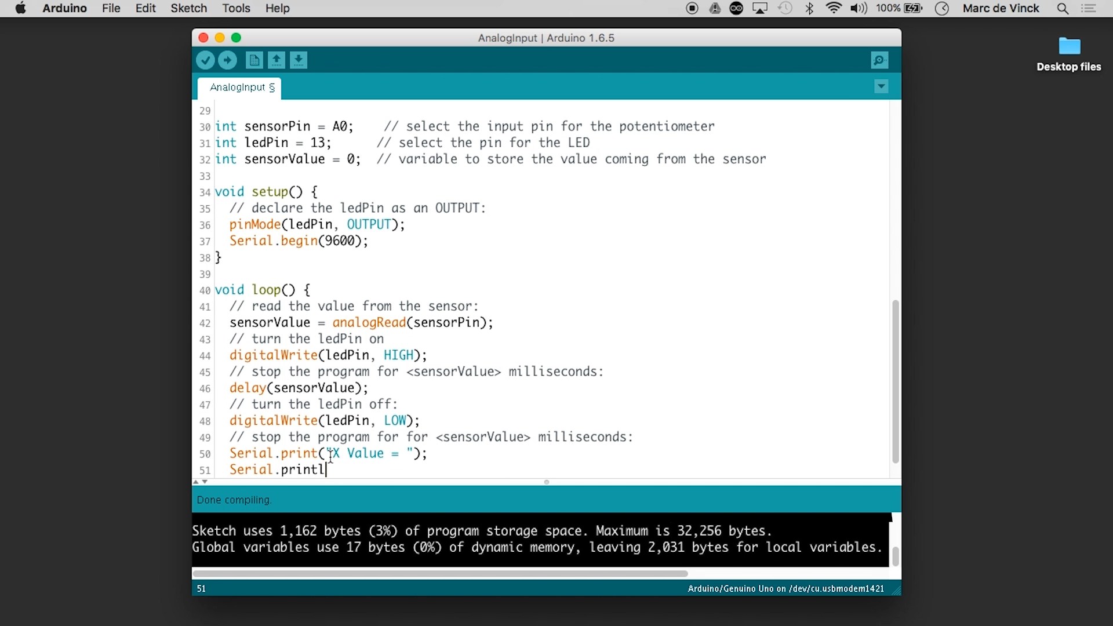Open Spotlight search icon
The image size is (1113, 626).
(1063, 9)
